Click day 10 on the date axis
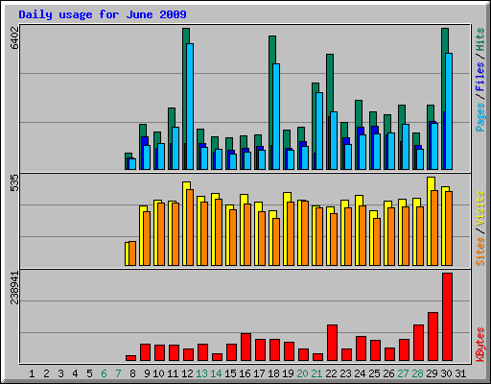491x384 pixels. click(x=158, y=373)
